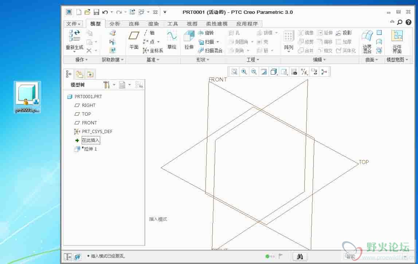Select the favorites navigator tab icon
The image size is (418, 264).
pyautogui.click(x=90, y=74)
